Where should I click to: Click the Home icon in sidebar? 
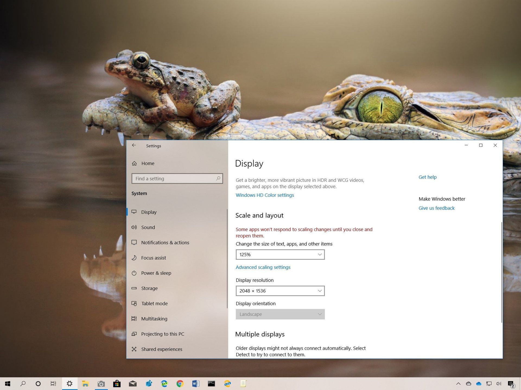(x=134, y=163)
